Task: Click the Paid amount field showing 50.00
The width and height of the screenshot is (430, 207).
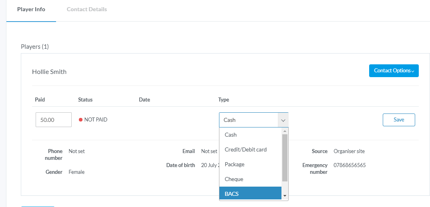Action: 54,119
